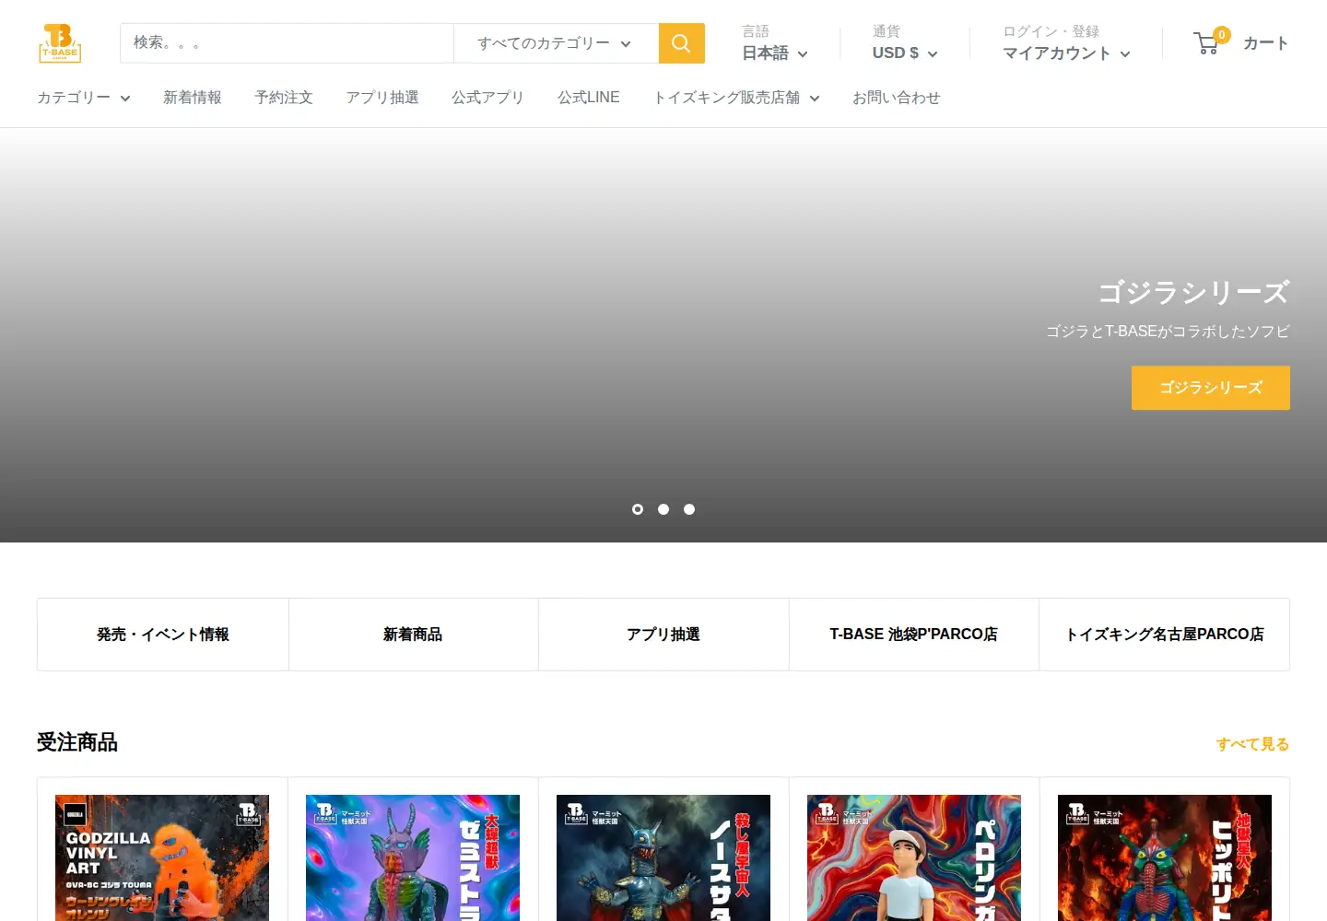Go to 新着情報 in the nav
The width and height of the screenshot is (1327, 921).
[x=193, y=98]
